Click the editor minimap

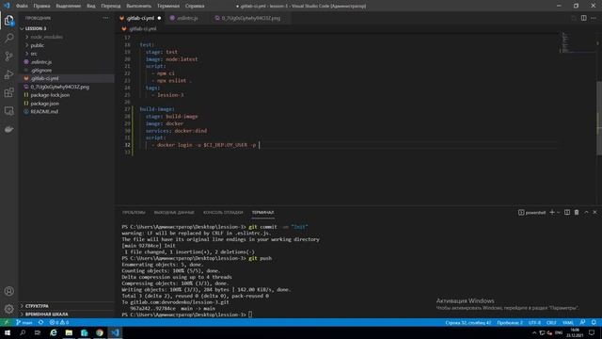tap(578, 42)
